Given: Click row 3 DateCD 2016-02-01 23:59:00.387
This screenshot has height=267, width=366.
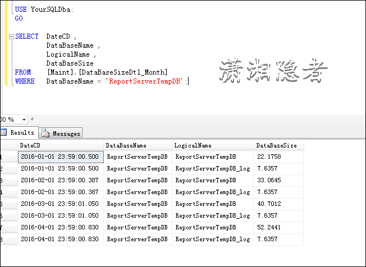Looking at the screenshot, I should (x=60, y=180).
